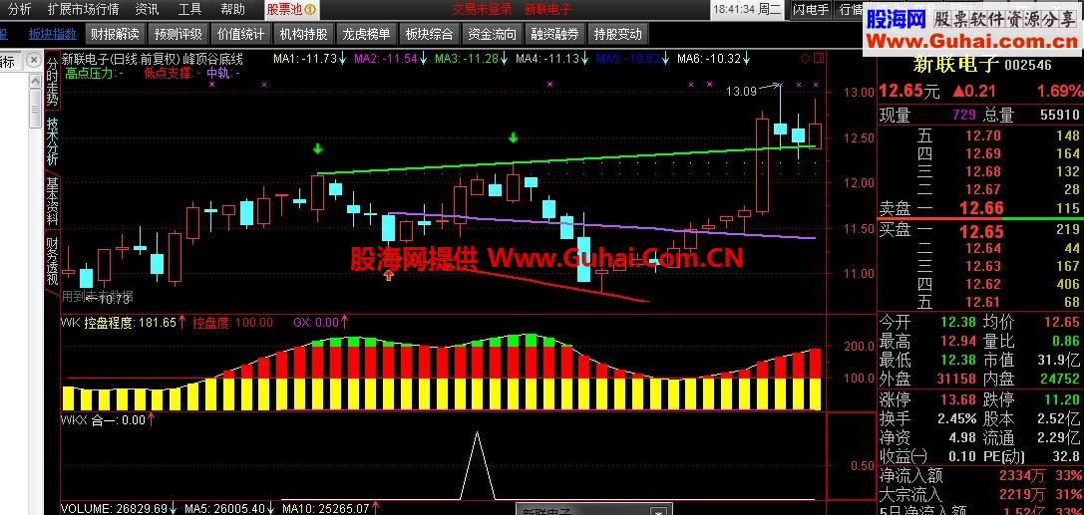Click the chart title 新联电子(日线.前复权) 峰顶谷底线

[x=153, y=60]
